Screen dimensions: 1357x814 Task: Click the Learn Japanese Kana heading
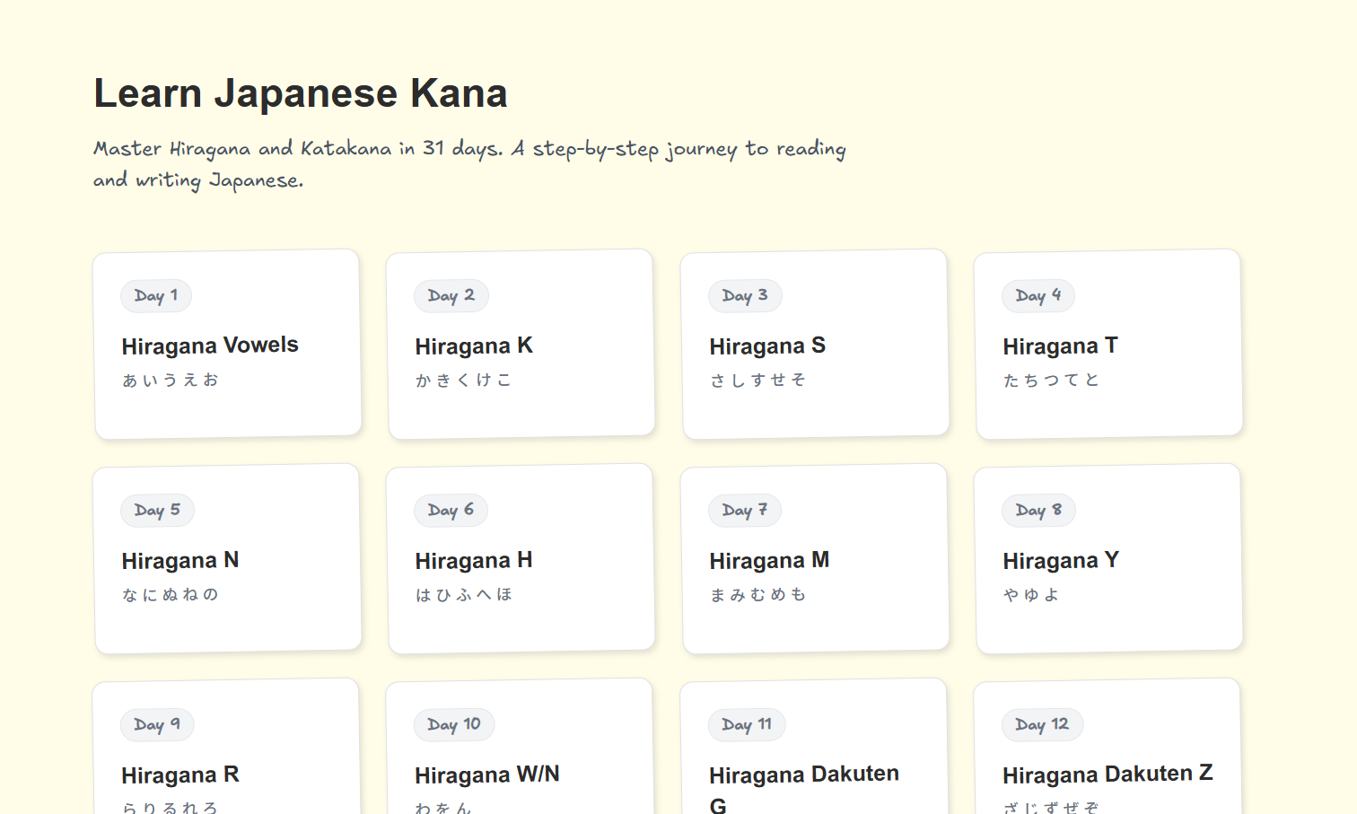pyautogui.click(x=301, y=92)
